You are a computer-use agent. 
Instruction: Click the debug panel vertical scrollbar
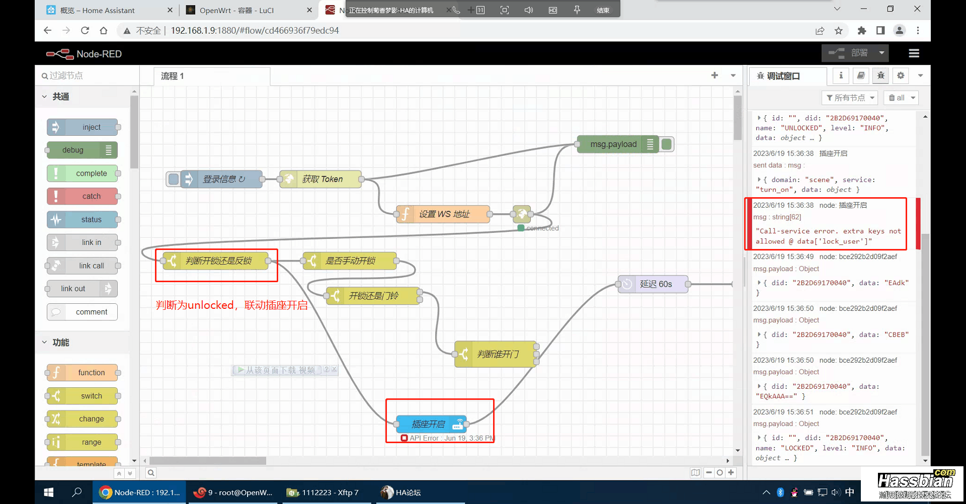pos(925,345)
